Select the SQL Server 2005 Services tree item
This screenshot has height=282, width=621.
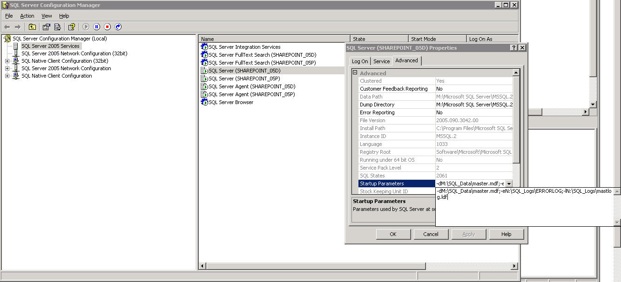click(x=50, y=46)
